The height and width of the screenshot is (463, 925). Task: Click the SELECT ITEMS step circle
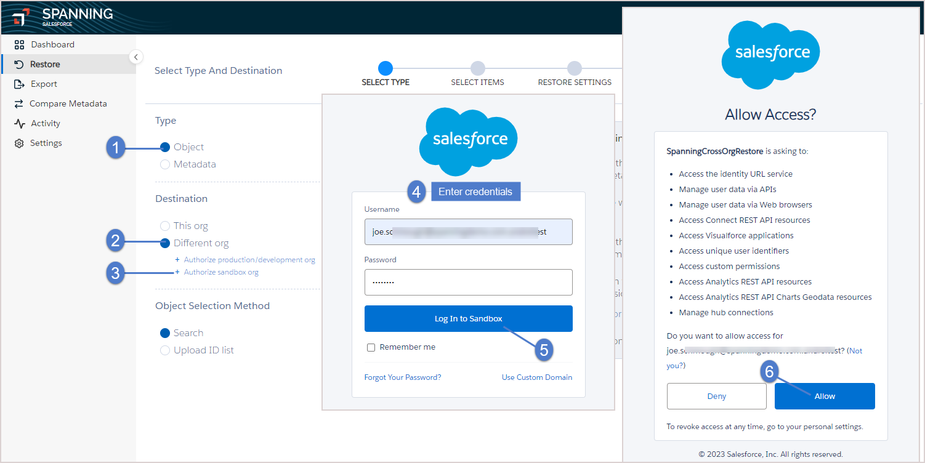coord(477,68)
